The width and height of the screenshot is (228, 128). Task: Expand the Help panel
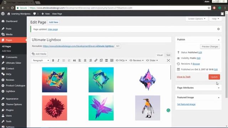pyautogui.click(x=215, y=19)
